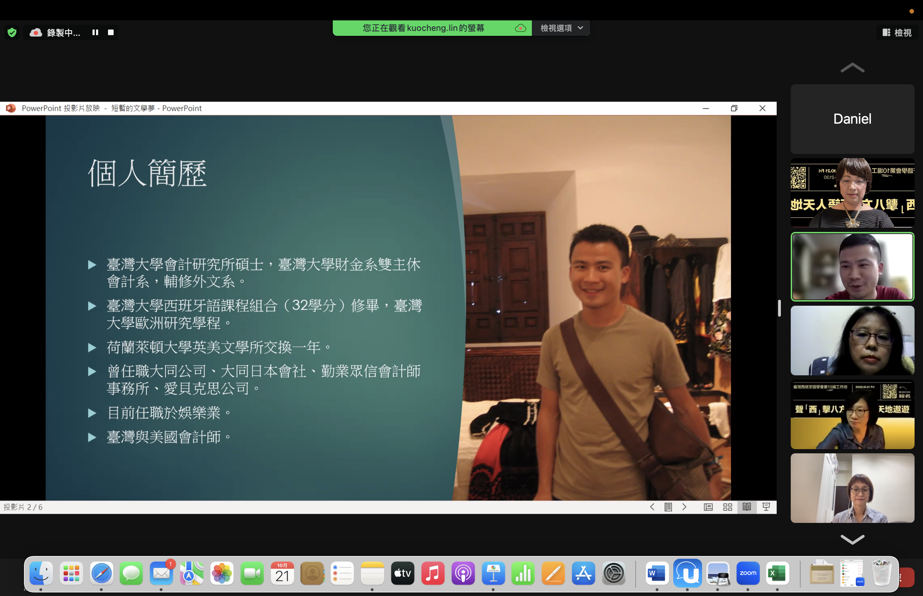Open System Preferences from the dock
This screenshot has width=923, height=596.
tap(613, 573)
